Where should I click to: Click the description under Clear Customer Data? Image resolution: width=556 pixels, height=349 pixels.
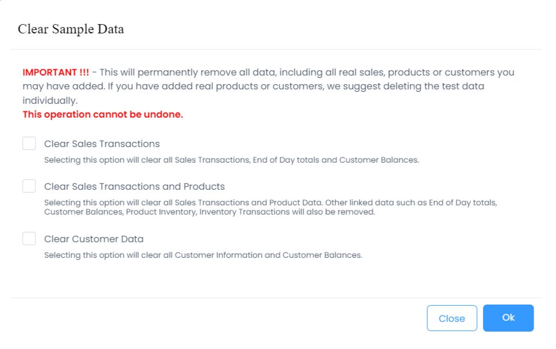click(203, 255)
